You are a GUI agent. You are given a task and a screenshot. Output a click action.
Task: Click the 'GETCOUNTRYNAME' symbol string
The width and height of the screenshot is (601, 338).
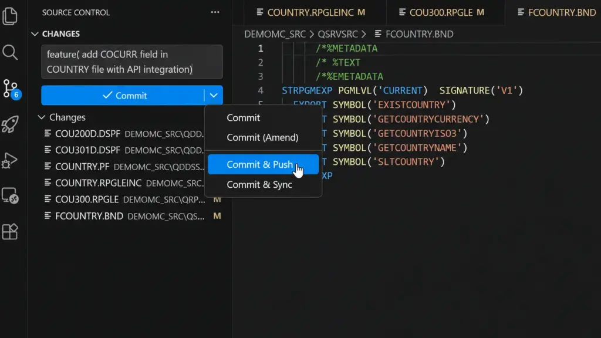pyautogui.click(x=417, y=147)
